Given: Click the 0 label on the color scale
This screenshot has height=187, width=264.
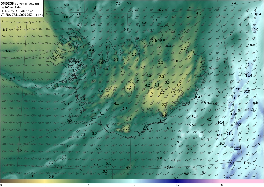Looking at the screenshot, I should point(1,185).
